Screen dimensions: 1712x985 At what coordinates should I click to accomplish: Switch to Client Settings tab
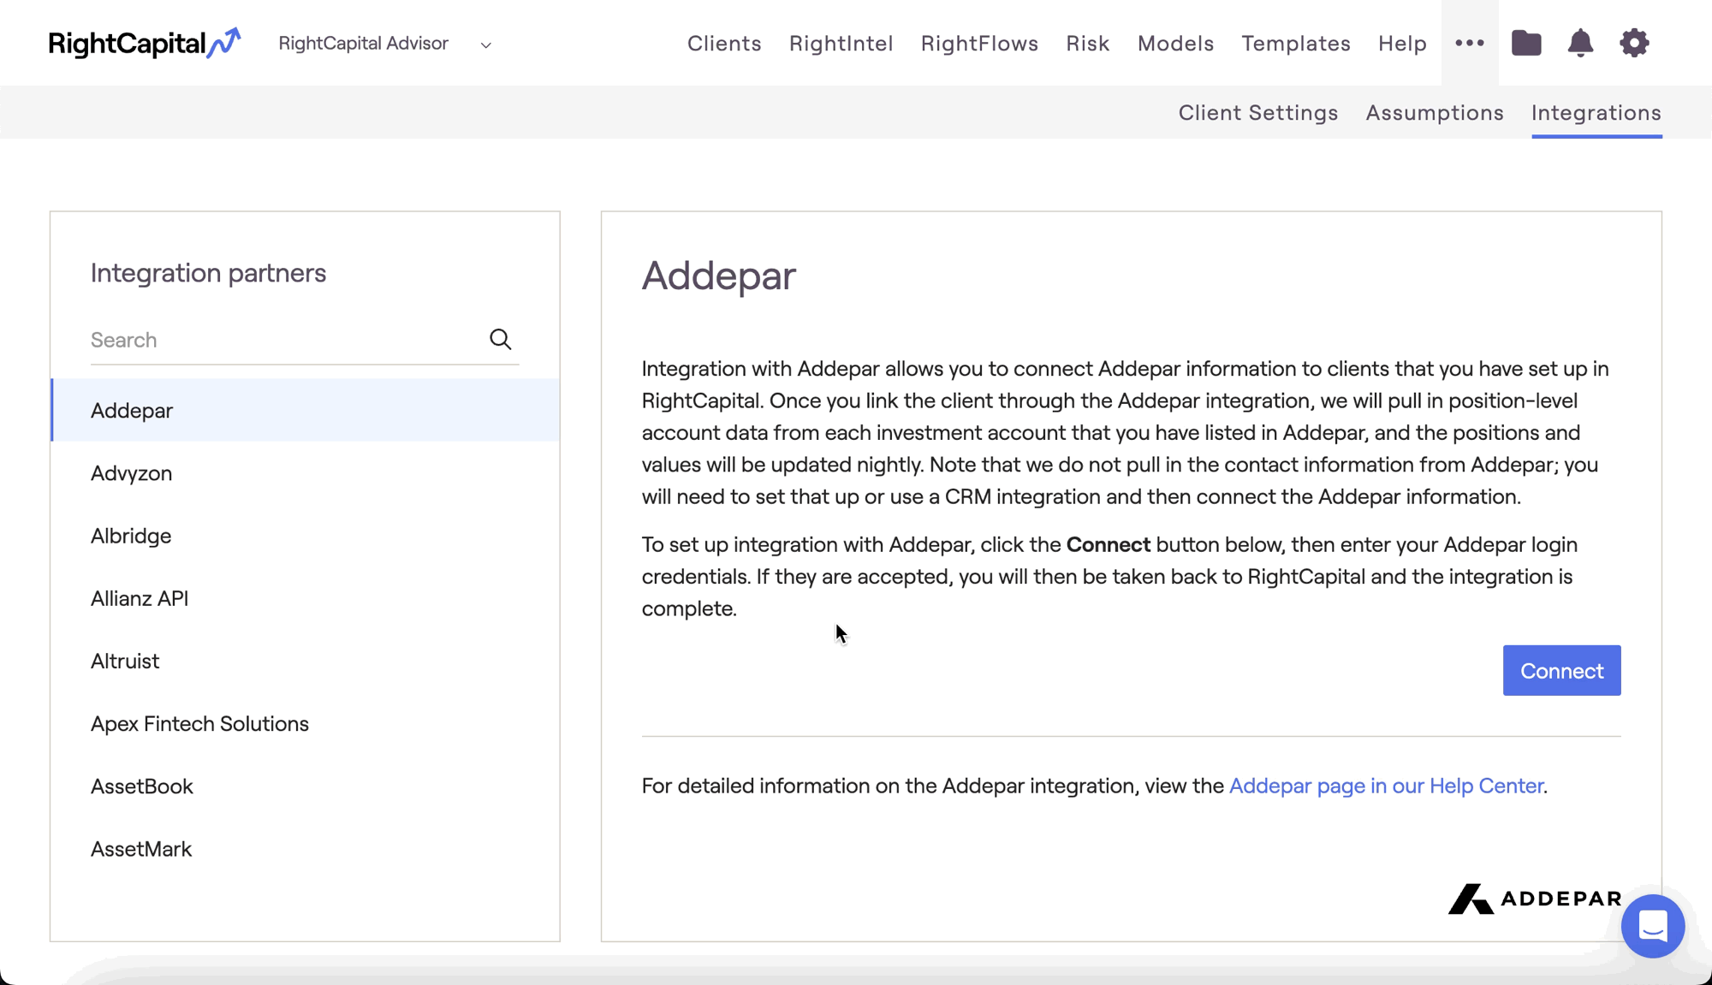pos(1258,113)
